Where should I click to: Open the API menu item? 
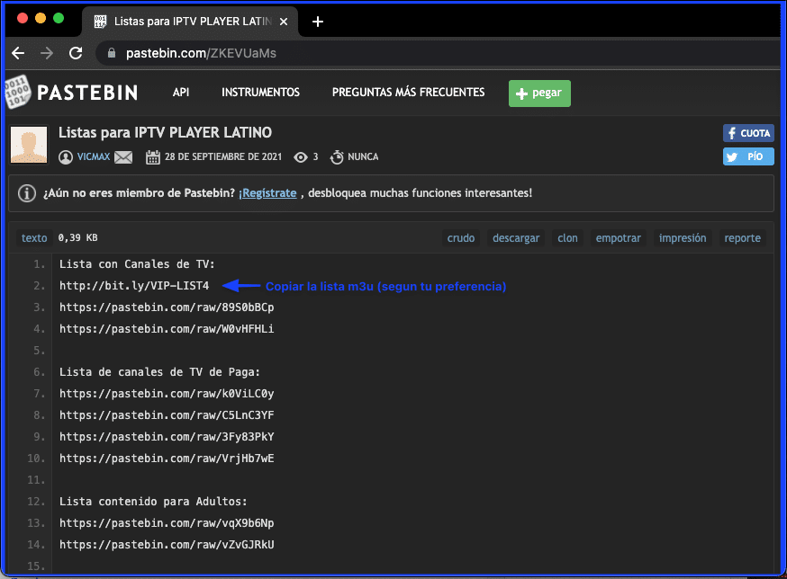click(181, 92)
